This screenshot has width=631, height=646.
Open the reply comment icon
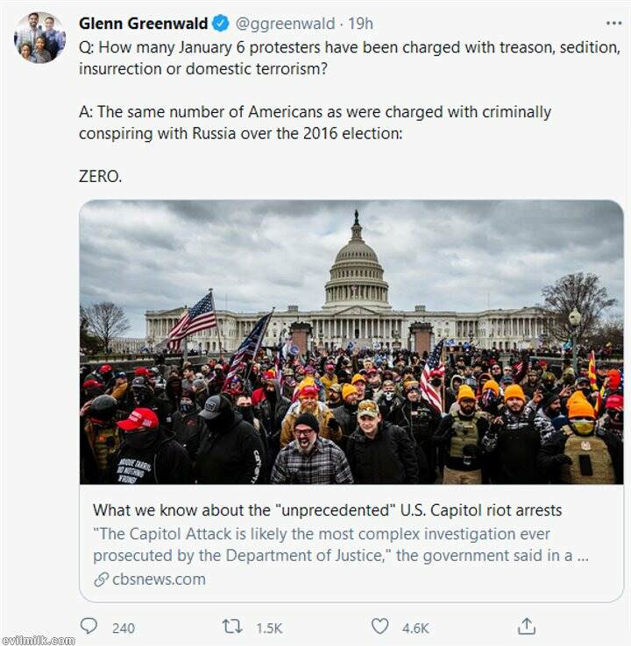click(x=89, y=626)
